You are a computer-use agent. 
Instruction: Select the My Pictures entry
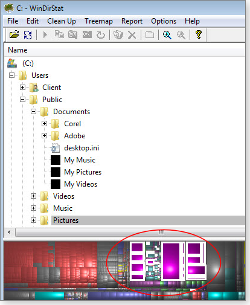point(83,172)
